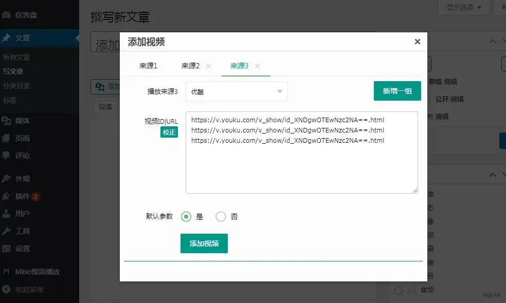Viewport: 506px width, 303px height.
Task: Open the 工具 tools icon
Action: click(7, 231)
